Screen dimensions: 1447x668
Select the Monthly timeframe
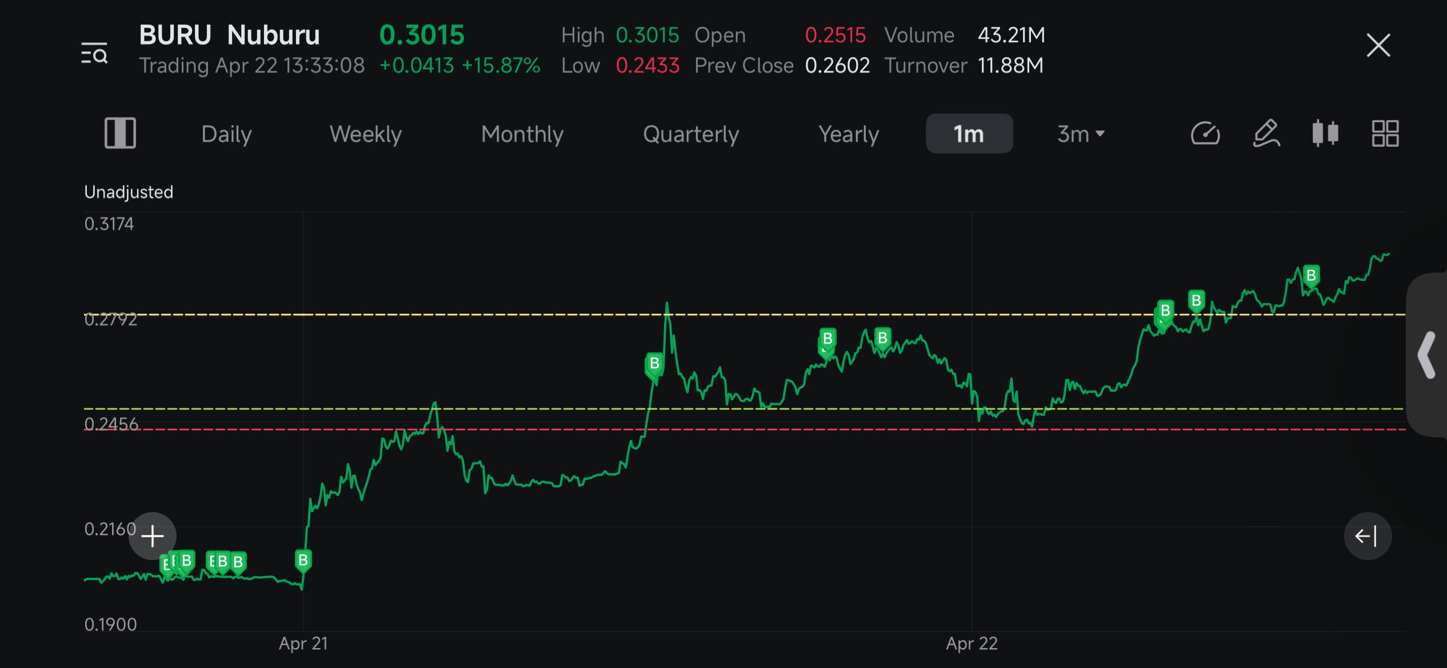click(x=522, y=134)
